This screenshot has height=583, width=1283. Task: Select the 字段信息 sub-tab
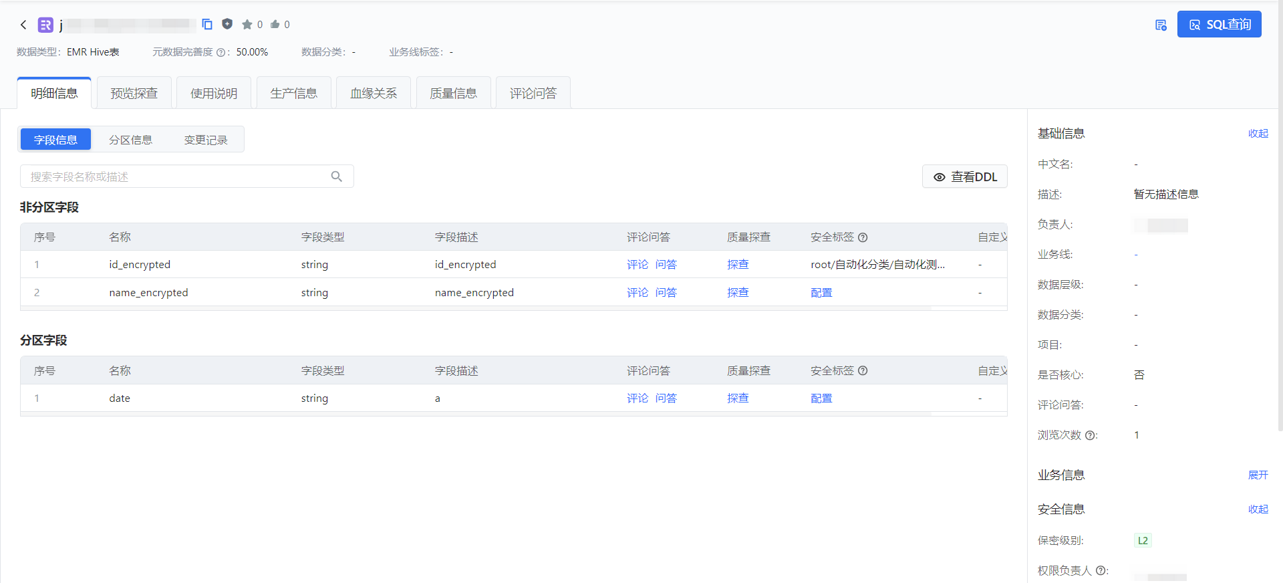[x=55, y=140]
